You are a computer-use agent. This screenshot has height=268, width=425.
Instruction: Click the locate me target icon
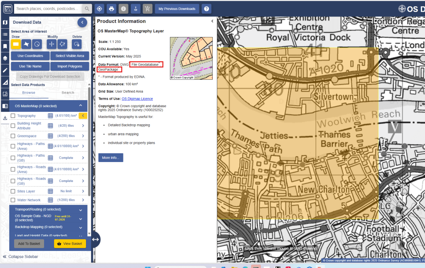point(99,9)
